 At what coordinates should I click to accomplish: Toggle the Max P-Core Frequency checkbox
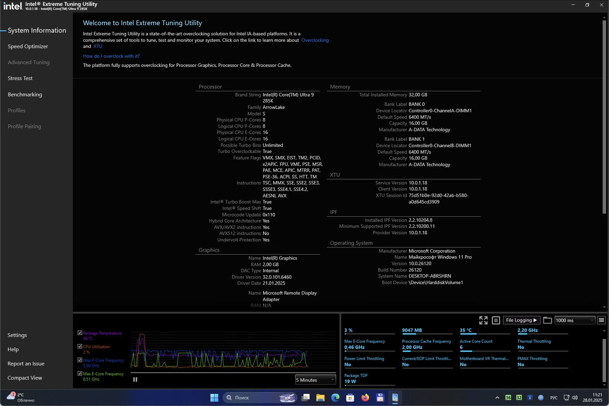click(80, 360)
